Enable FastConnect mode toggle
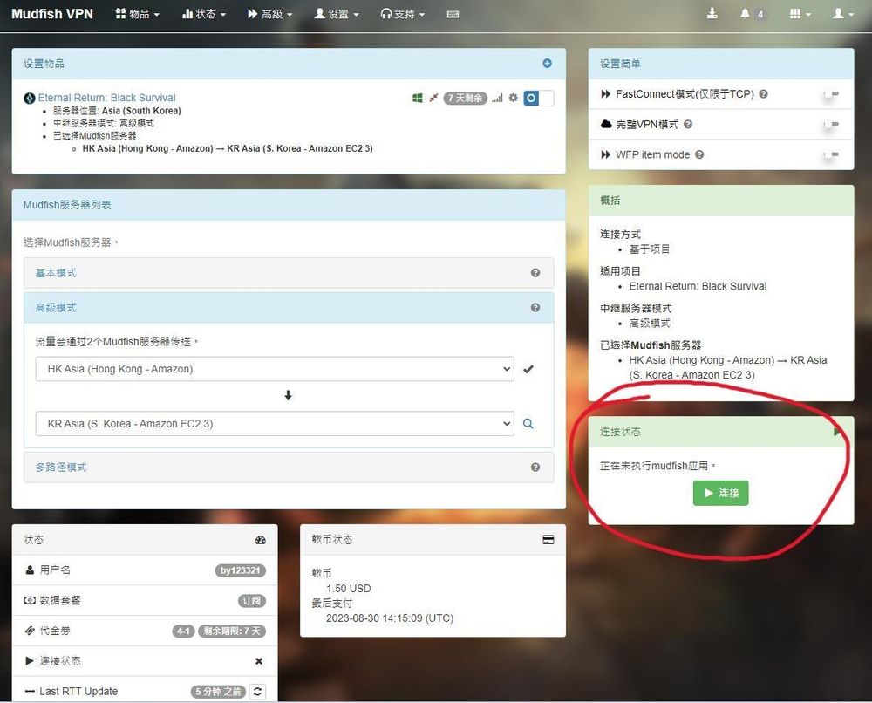 (x=831, y=94)
